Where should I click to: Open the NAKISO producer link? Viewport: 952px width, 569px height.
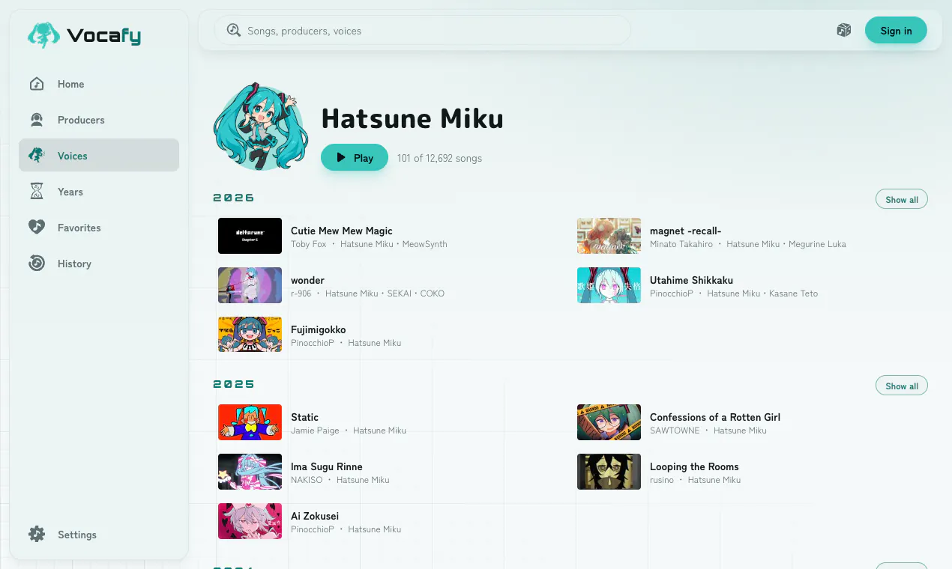click(307, 480)
